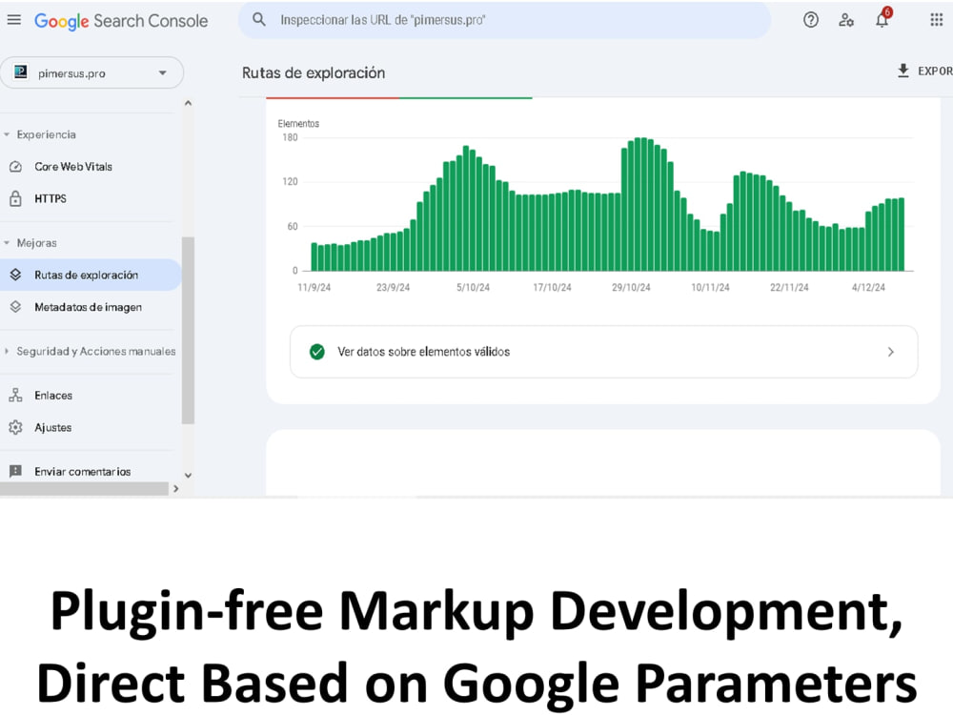Click sidebar horizontal scroll right arrow
This screenshot has height=715, width=953.
[176, 488]
